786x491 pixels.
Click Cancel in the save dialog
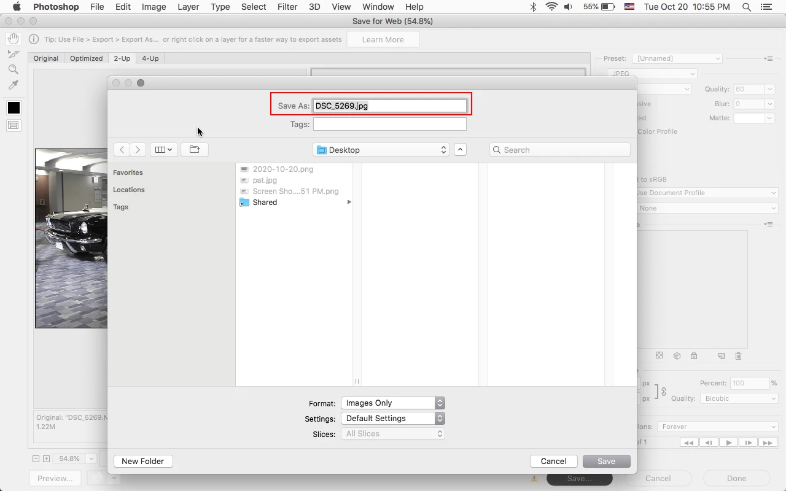[x=553, y=461]
